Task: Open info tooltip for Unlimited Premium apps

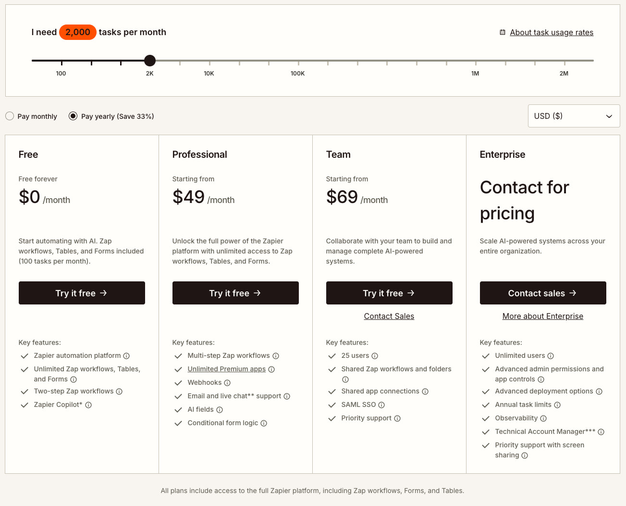Action: (x=271, y=369)
